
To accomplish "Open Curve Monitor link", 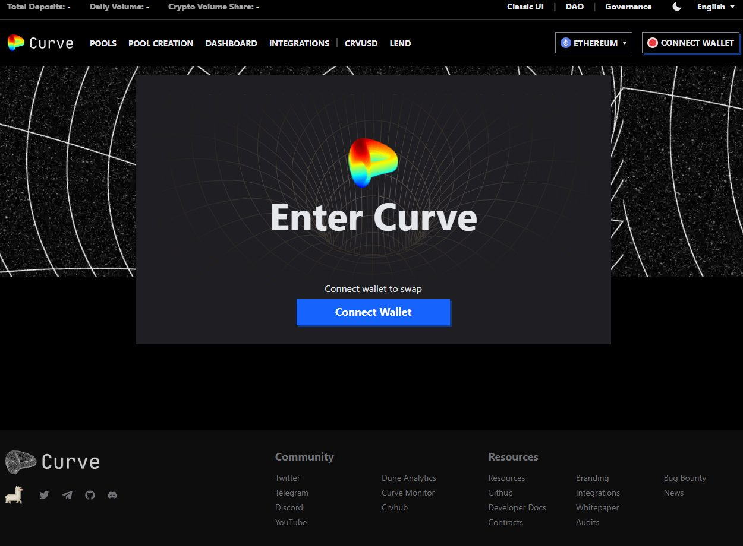I will click(x=408, y=493).
